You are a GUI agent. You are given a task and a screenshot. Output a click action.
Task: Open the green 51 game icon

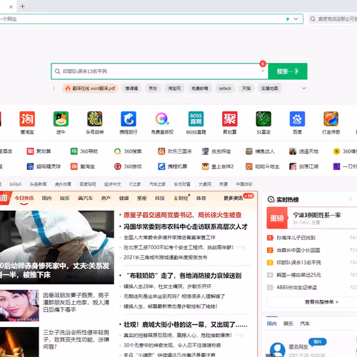click(263, 119)
